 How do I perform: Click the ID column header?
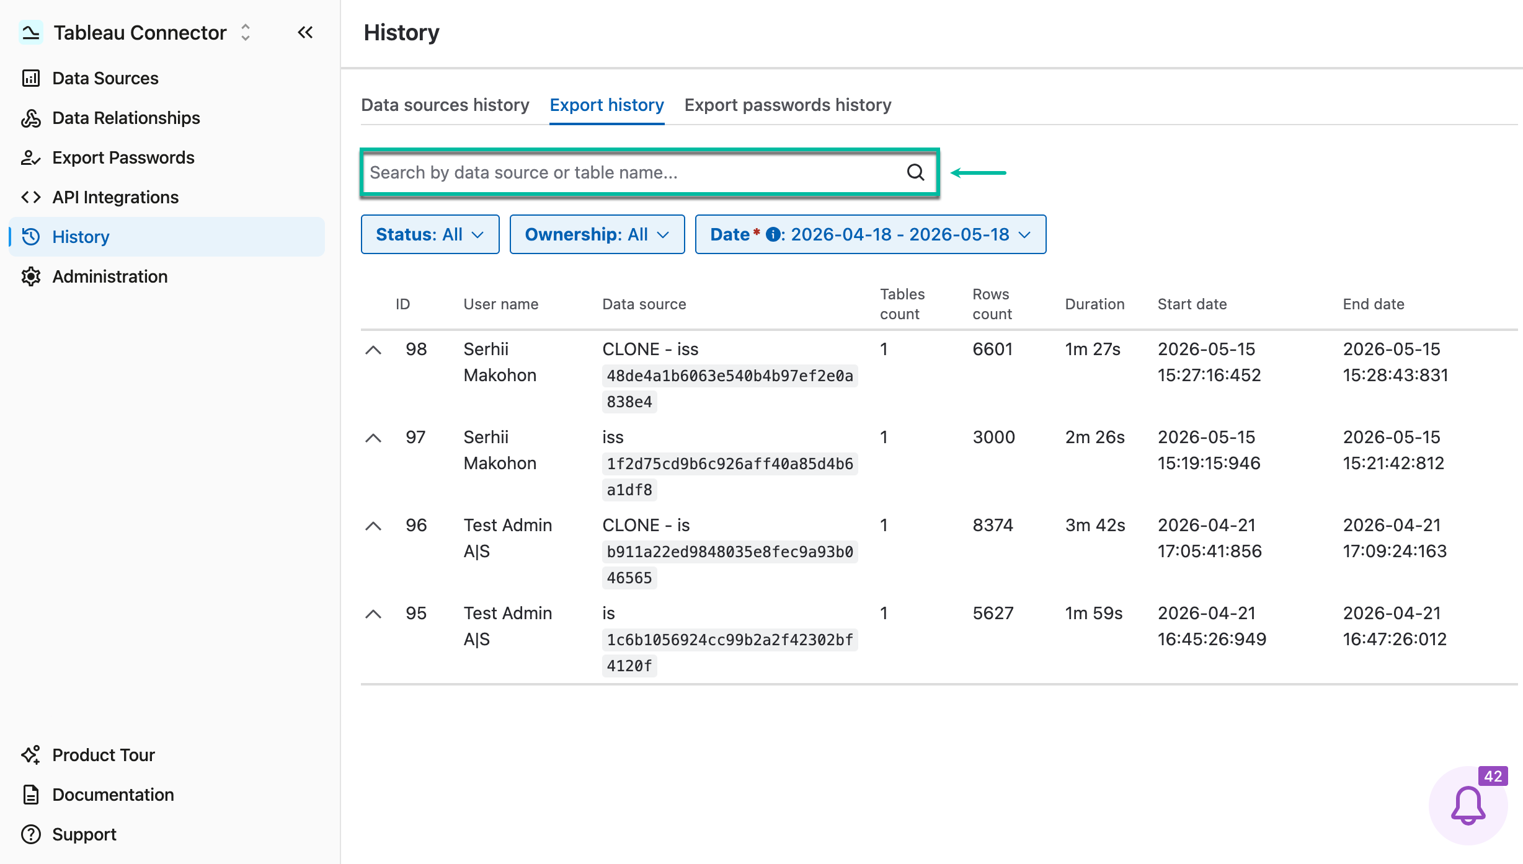tap(403, 304)
